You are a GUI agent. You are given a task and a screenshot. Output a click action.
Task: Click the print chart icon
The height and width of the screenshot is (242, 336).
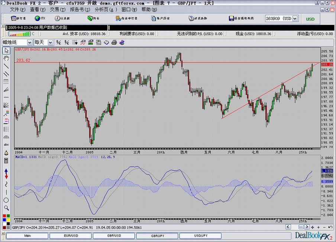click(x=114, y=42)
